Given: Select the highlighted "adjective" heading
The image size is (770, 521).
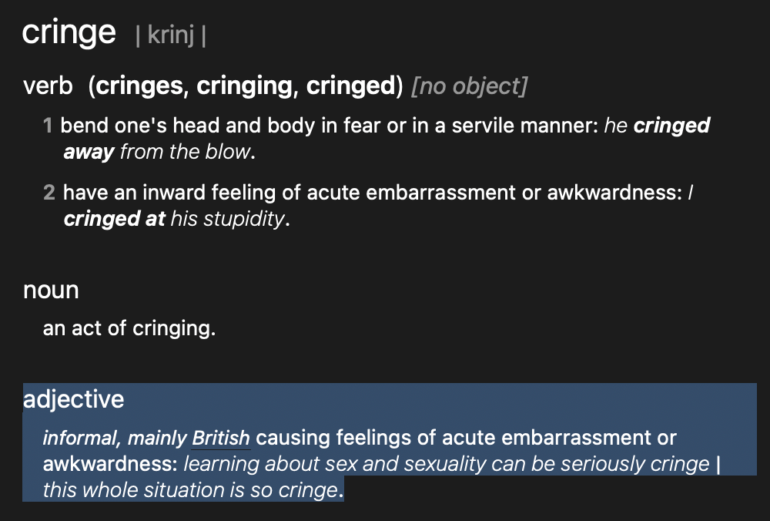Looking at the screenshot, I should tap(73, 399).
